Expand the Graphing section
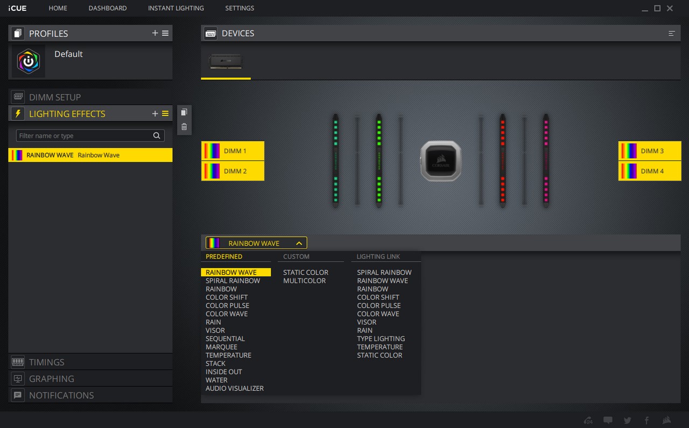Image resolution: width=689 pixels, height=428 pixels. point(90,379)
